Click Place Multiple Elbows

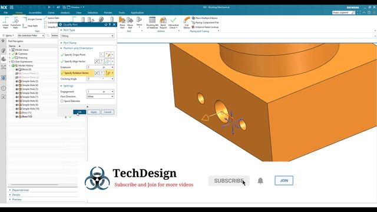click(204, 18)
